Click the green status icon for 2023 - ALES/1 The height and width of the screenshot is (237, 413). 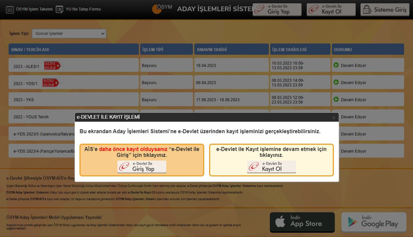point(336,66)
